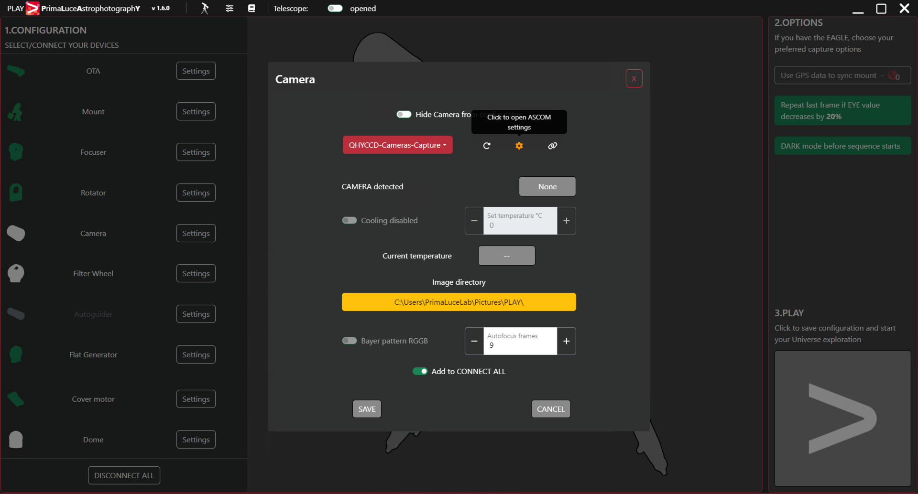Start PLAY with the large arrow button

pos(842,419)
